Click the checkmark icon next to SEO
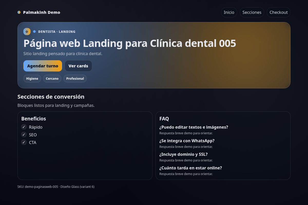This screenshot has height=205, width=308. (24, 135)
